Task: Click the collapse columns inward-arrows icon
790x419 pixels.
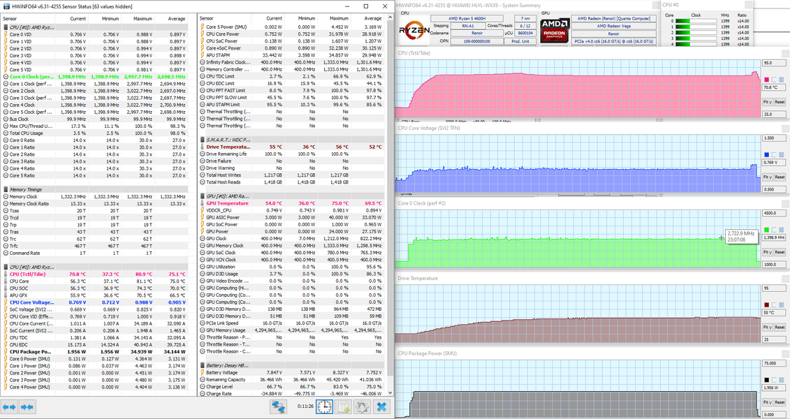Action: click(27, 406)
